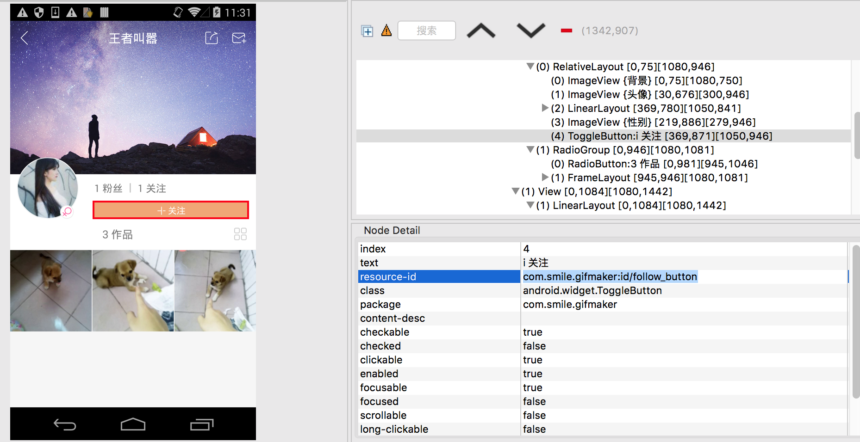
Task: Select the RadioButton:3 作品 tree node
Action: [653, 164]
